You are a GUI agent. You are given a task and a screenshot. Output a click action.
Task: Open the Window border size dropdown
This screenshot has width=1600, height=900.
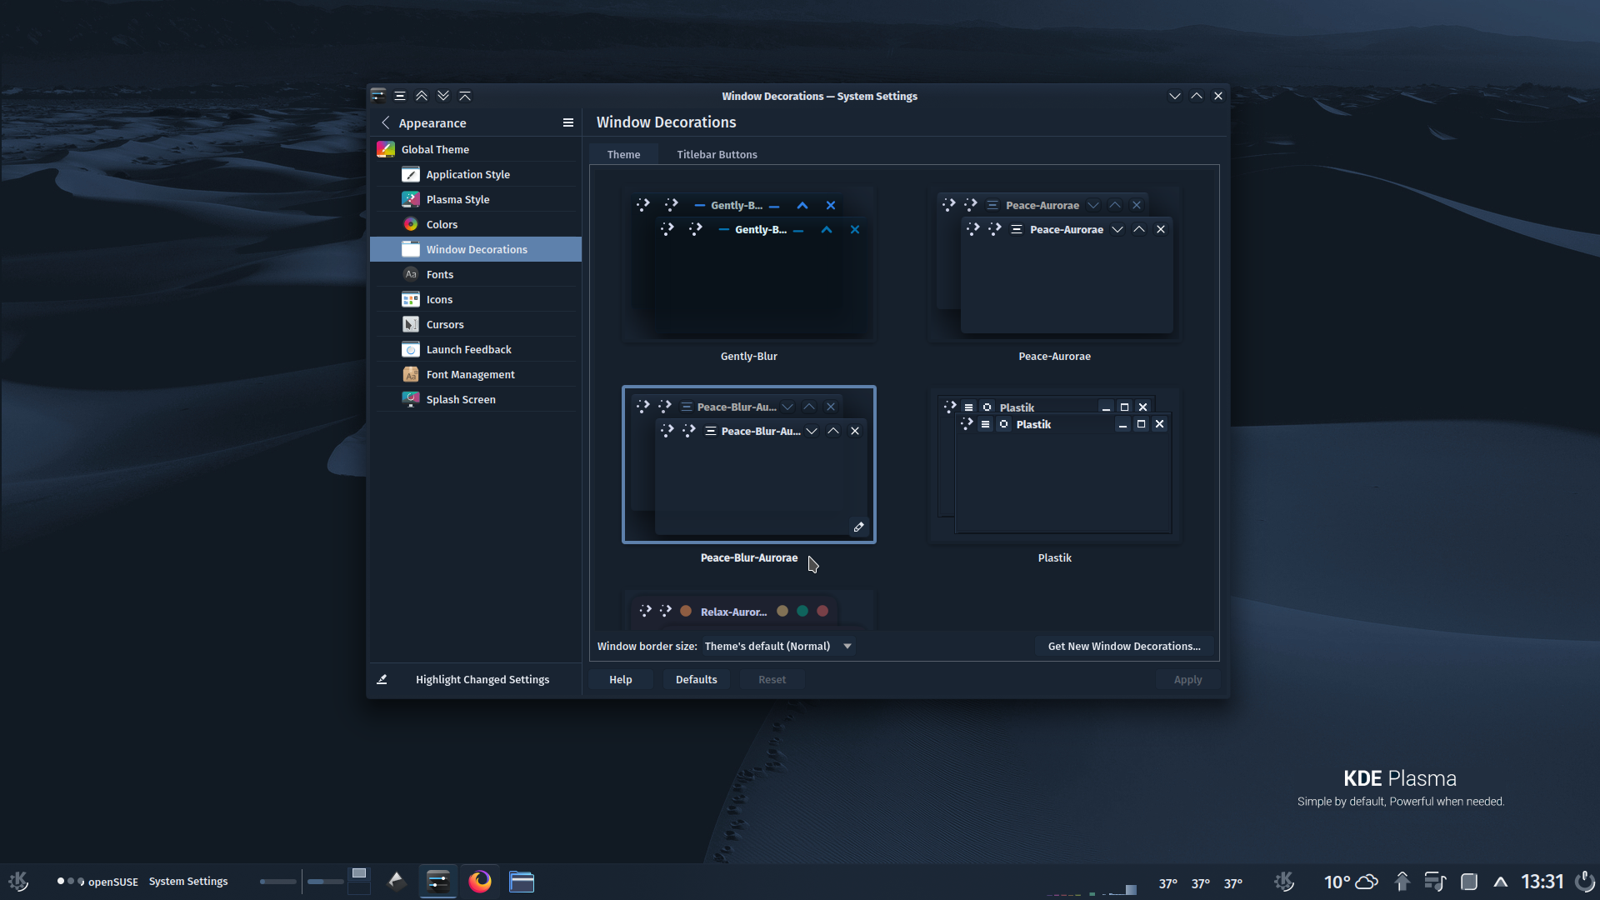click(x=778, y=646)
